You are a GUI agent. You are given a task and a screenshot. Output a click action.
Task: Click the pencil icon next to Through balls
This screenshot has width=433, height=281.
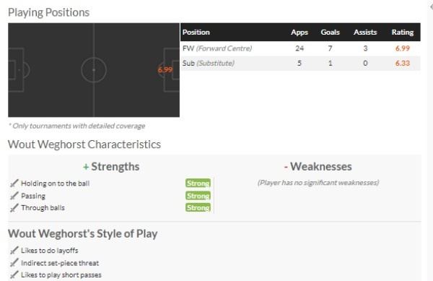click(x=14, y=208)
